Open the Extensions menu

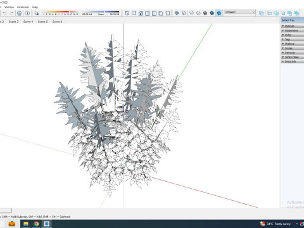coord(23,7)
